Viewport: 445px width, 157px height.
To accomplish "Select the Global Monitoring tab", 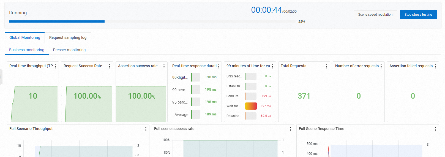I will pos(25,37).
